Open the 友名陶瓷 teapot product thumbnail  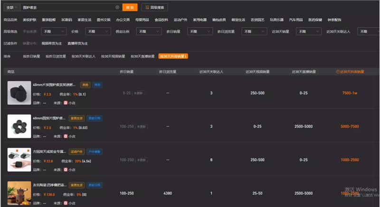point(19,193)
